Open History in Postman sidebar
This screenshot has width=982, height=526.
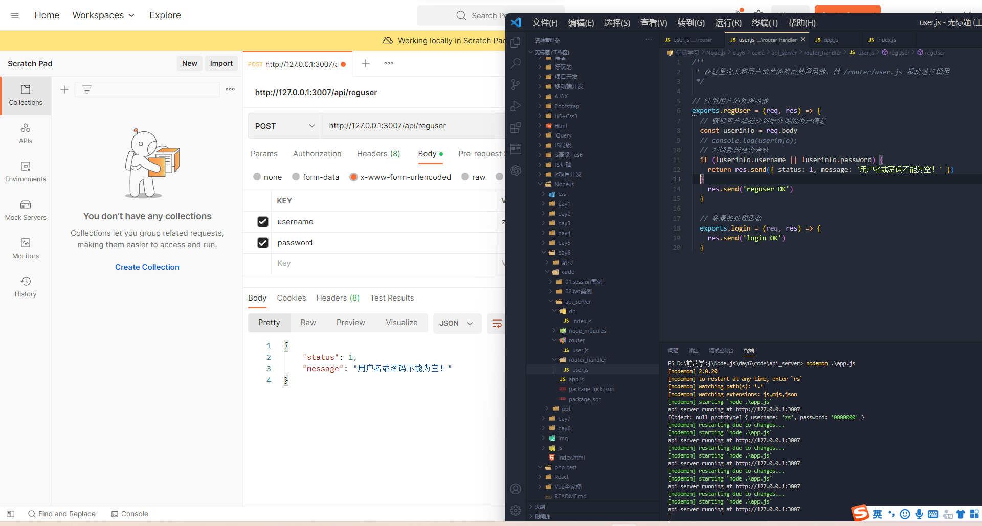[26, 287]
